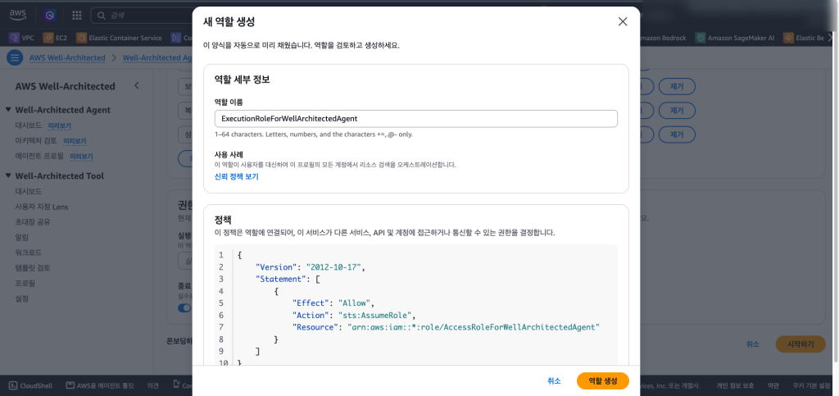Open 아키텍처 검토 in sidebar
The image size is (839, 396).
tap(36, 141)
